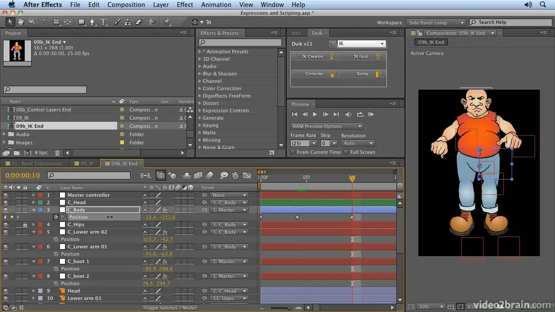Hide the Head layer
Screen dimensions: 555x312
pos(6,291)
